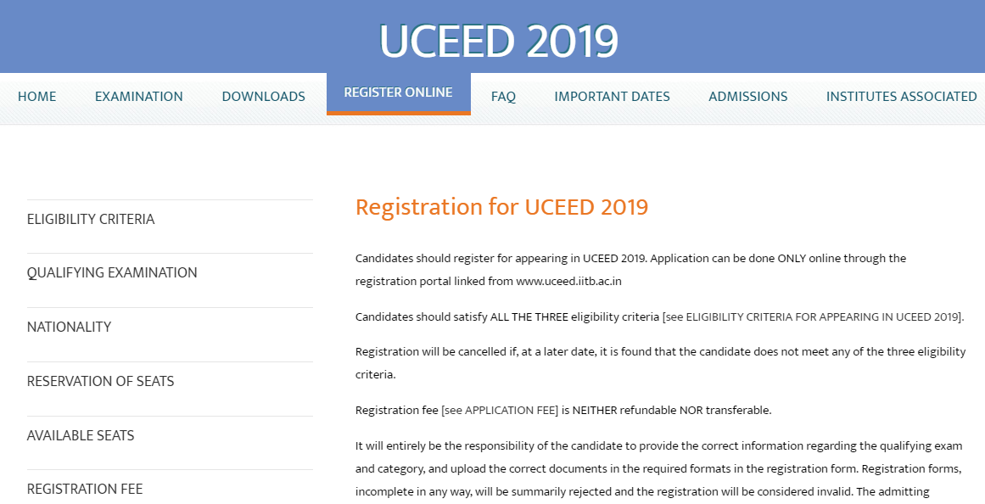The height and width of the screenshot is (504, 985).
Task: Open the ADMISSIONS section
Action: [x=747, y=96]
